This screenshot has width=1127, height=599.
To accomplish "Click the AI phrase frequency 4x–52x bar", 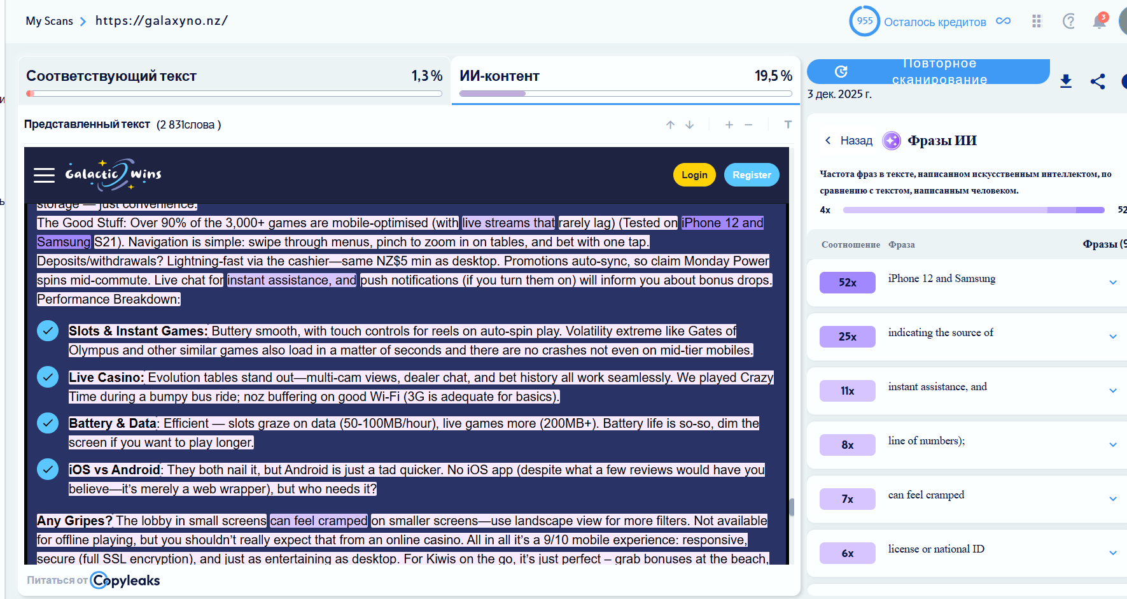I will [974, 210].
